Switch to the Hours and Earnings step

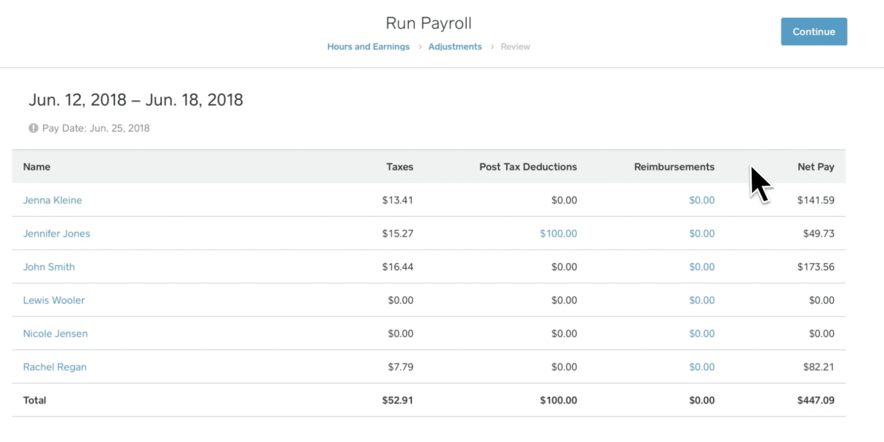(368, 46)
